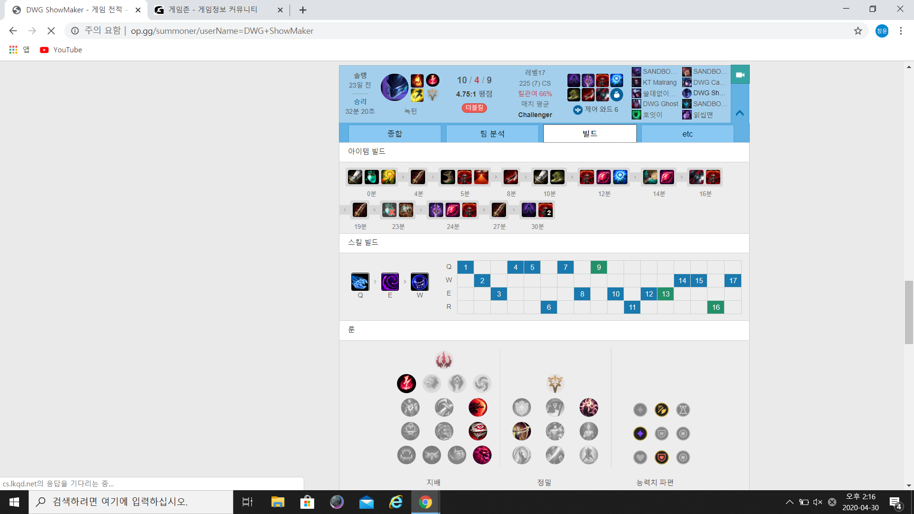This screenshot has width=914, height=514.
Task: Click the Domination rune tree icon
Action: 444,360
